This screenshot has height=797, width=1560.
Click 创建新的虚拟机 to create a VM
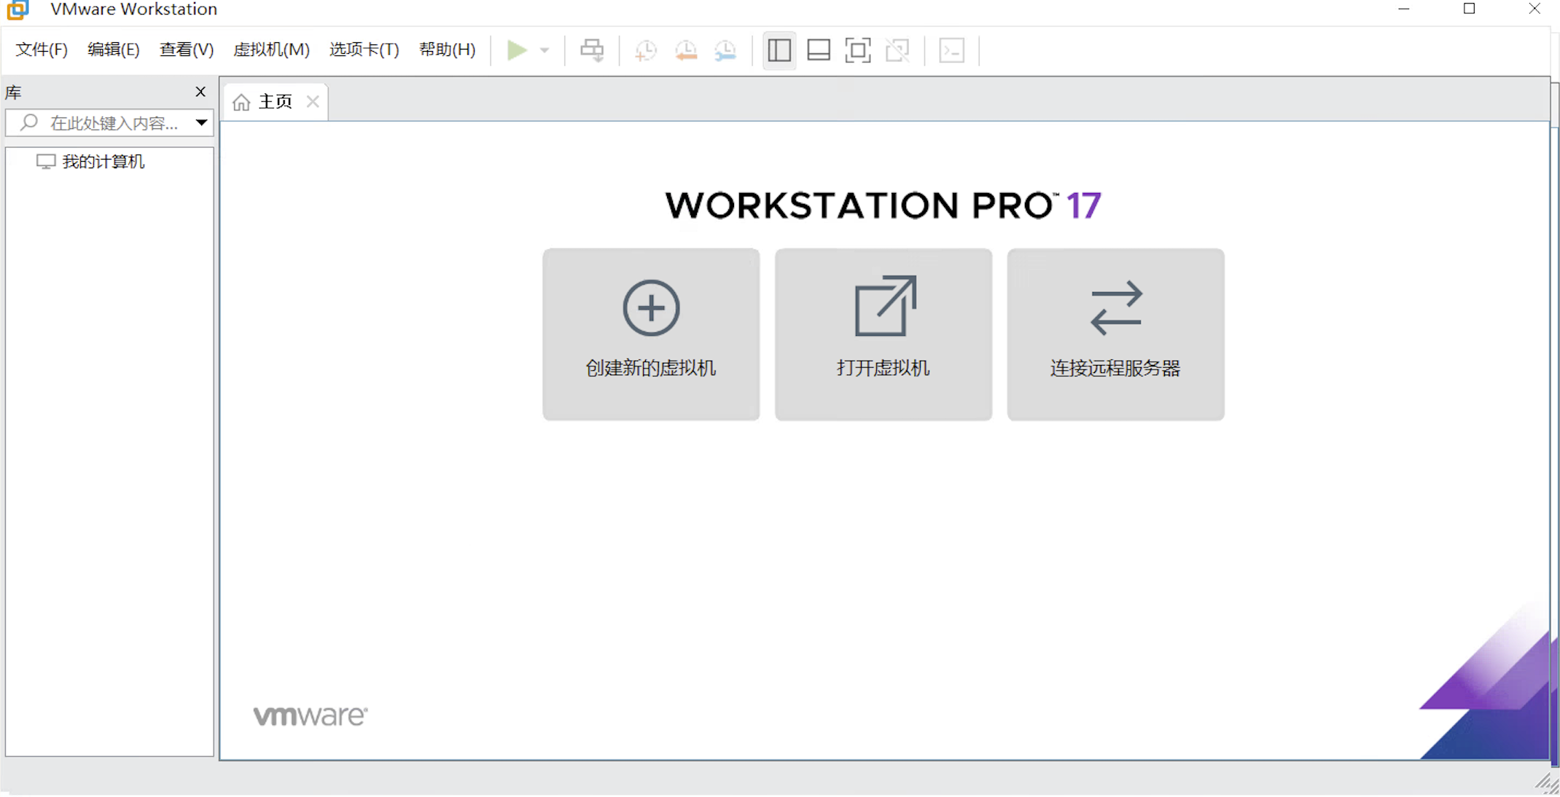[x=650, y=335]
